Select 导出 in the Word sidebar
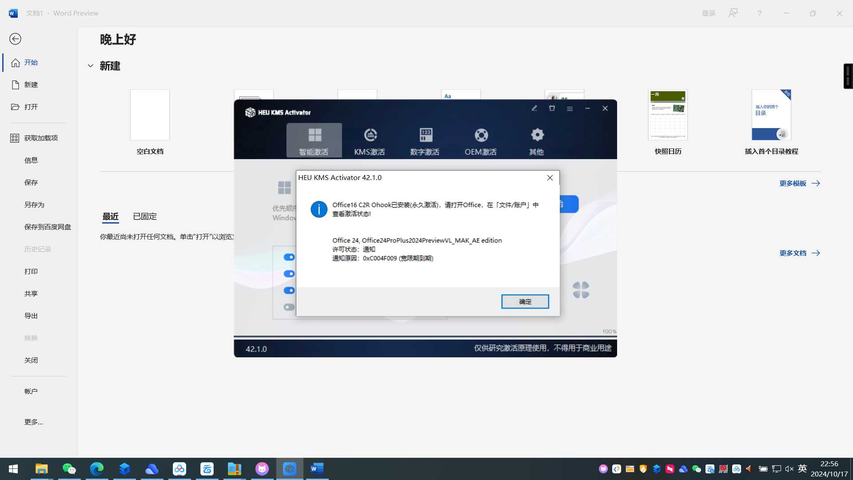Image resolution: width=853 pixels, height=480 pixels. pyautogui.click(x=39, y=316)
